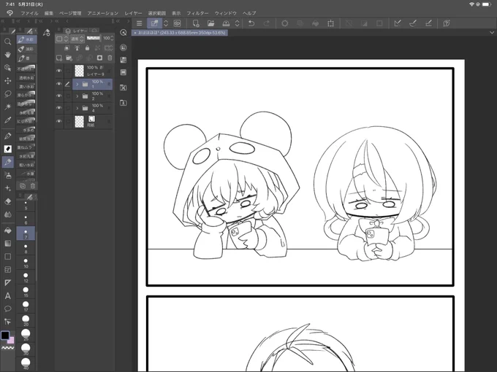Select the Lasso selection tool

[7, 94]
